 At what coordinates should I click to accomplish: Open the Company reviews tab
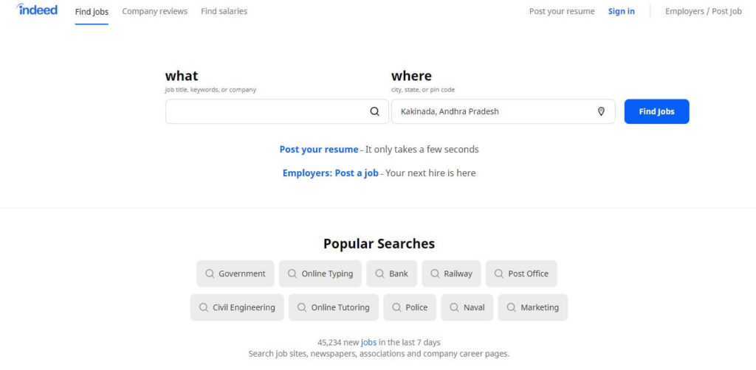pyautogui.click(x=155, y=11)
